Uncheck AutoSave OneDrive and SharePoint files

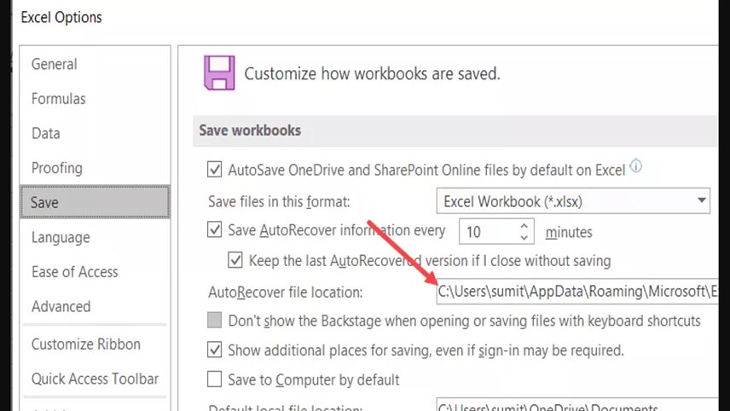[215, 170]
